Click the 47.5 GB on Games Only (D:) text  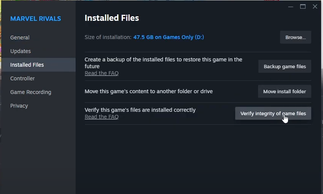click(x=168, y=37)
